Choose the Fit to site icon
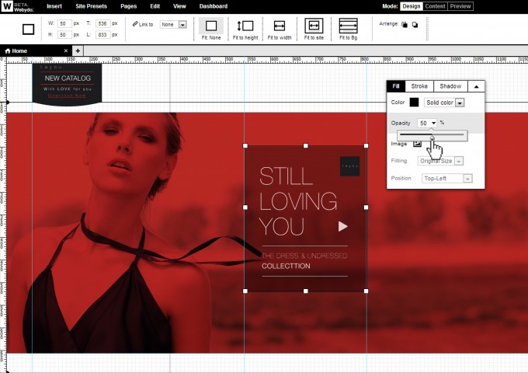 click(314, 26)
